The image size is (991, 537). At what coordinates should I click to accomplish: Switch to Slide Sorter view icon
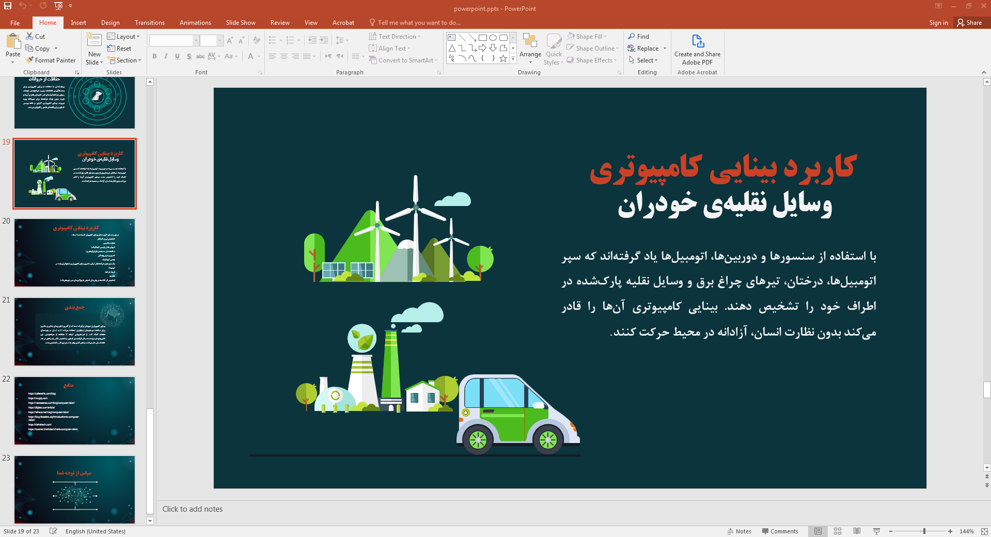838,531
